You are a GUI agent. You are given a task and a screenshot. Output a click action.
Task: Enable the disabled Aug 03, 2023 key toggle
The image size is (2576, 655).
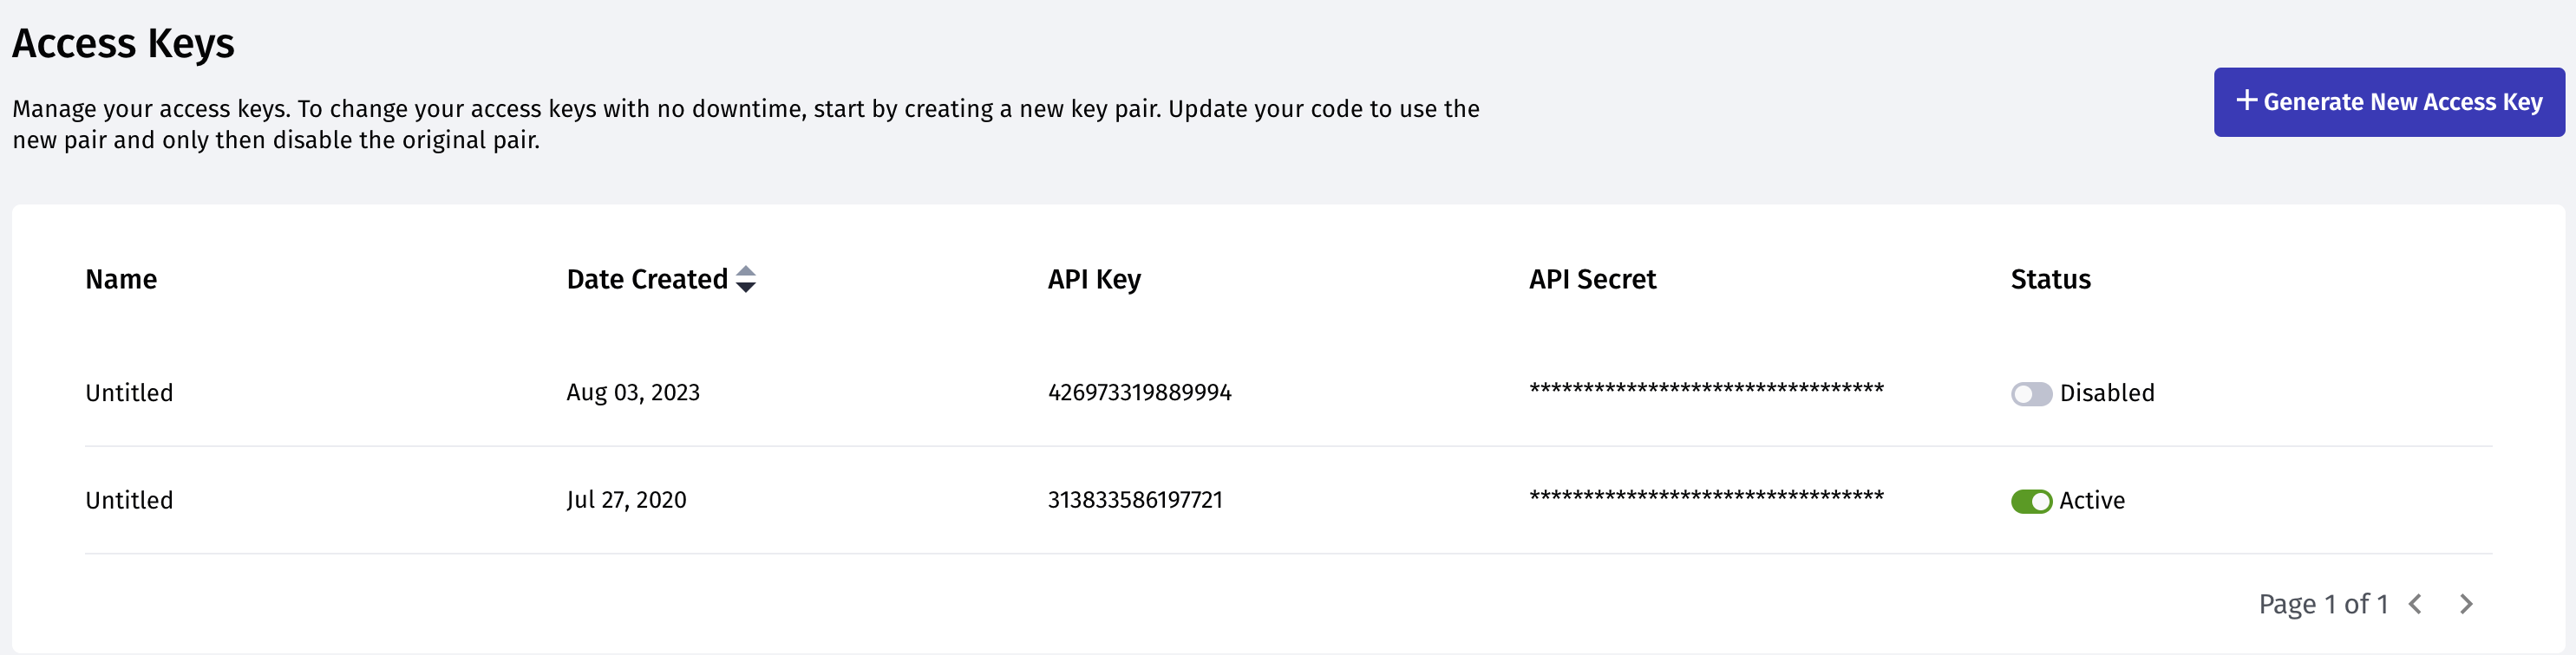(x=2031, y=393)
